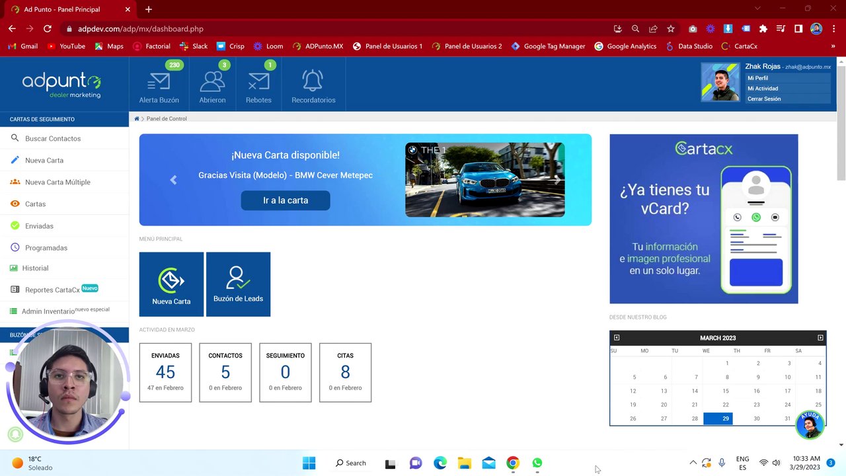Click the Ir a la carta button
This screenshot has width=846, height=476.
pyautogui.click(x=286, y=200)
